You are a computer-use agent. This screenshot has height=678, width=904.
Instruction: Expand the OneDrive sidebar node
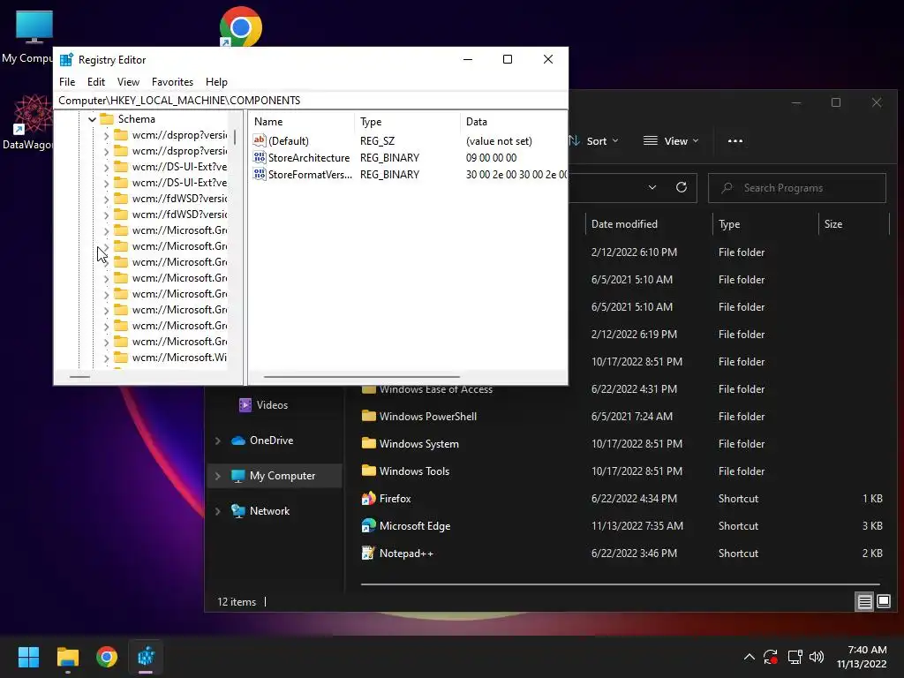217,441
